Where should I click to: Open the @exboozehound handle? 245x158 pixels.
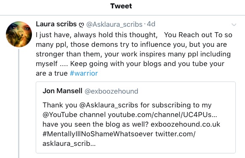pos(111,91)
